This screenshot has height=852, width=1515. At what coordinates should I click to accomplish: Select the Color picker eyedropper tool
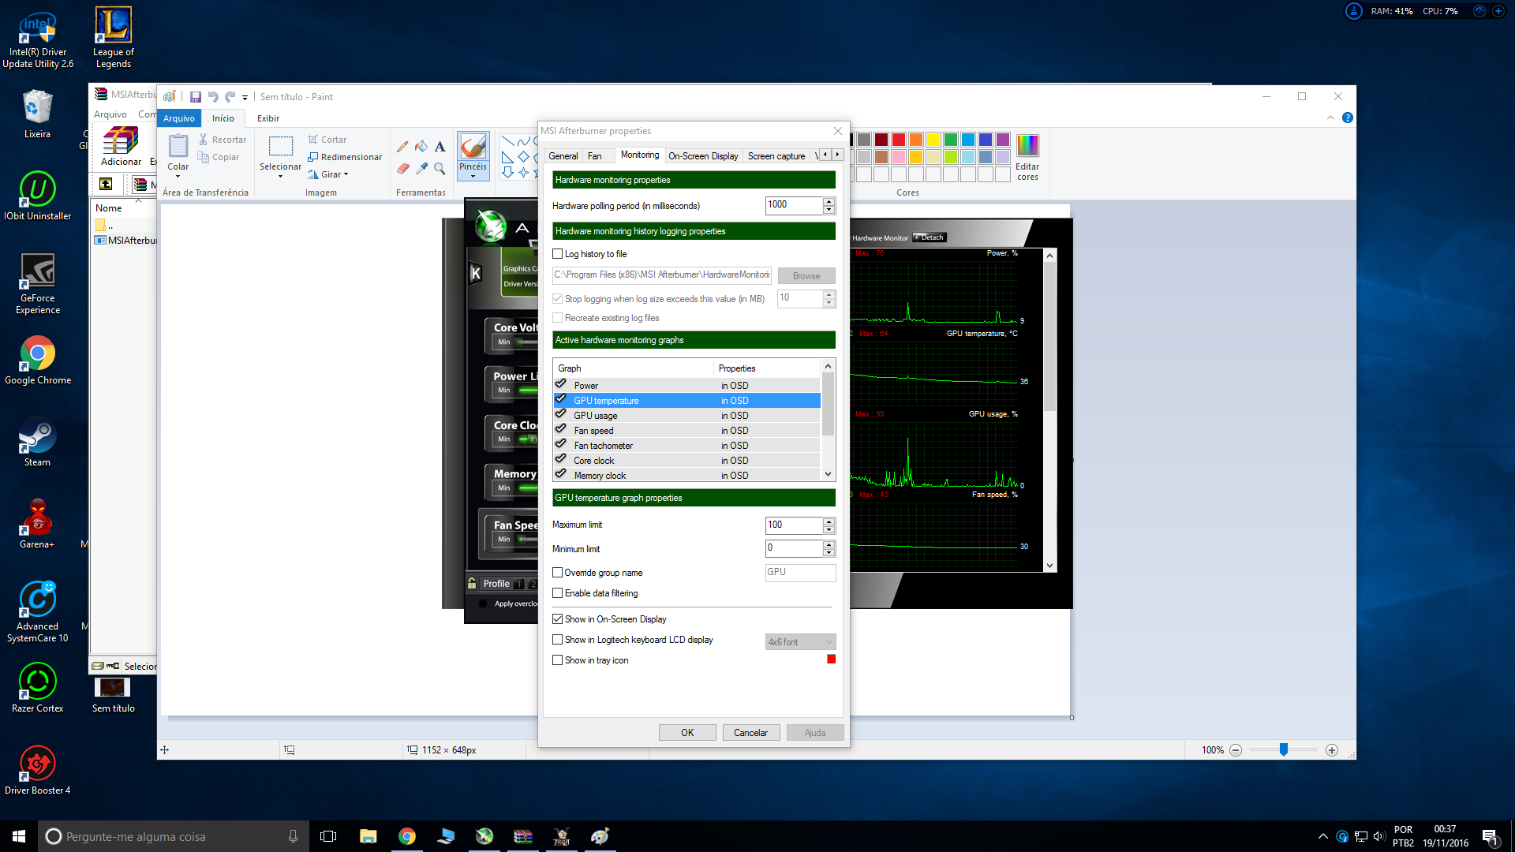(421, 168)
